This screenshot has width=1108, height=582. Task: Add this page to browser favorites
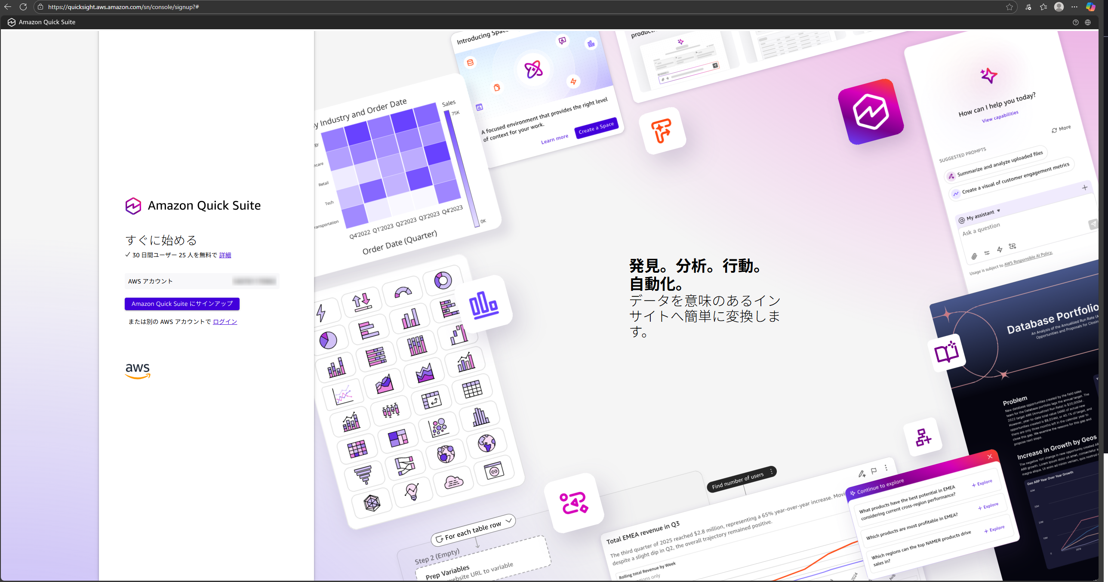coord(1009,7)
